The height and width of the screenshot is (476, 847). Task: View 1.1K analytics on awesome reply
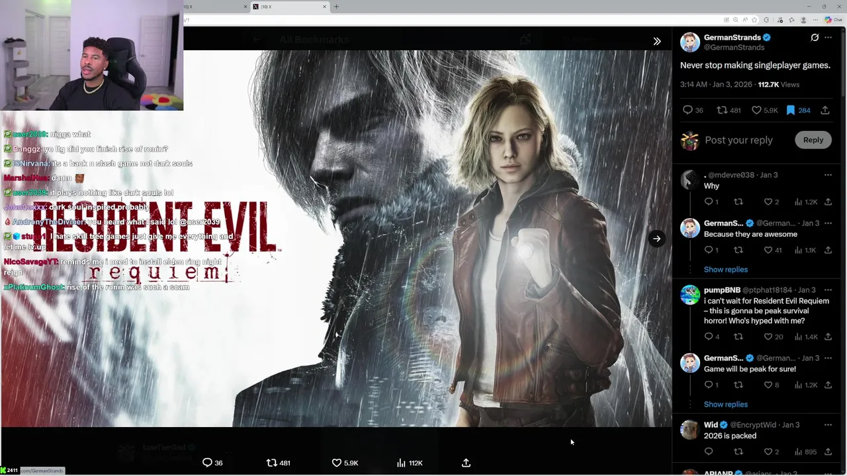pos(806,250)
